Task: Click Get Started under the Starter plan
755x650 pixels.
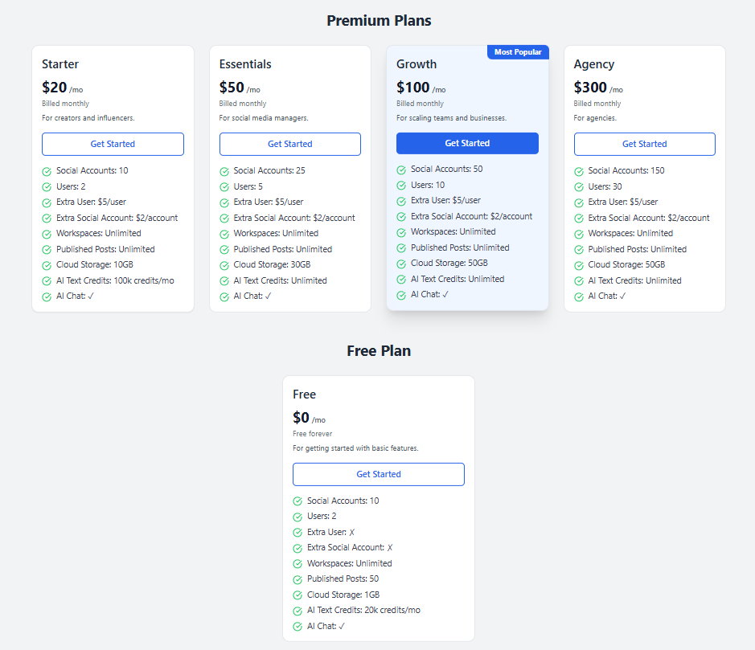Action: tap(113, 144)
